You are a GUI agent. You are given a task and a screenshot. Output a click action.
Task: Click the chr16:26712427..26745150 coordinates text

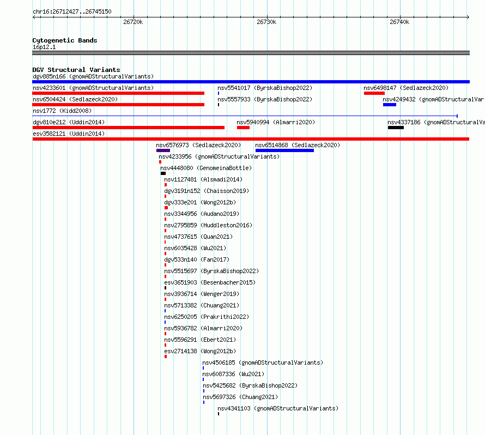click(x=72, y=11)
